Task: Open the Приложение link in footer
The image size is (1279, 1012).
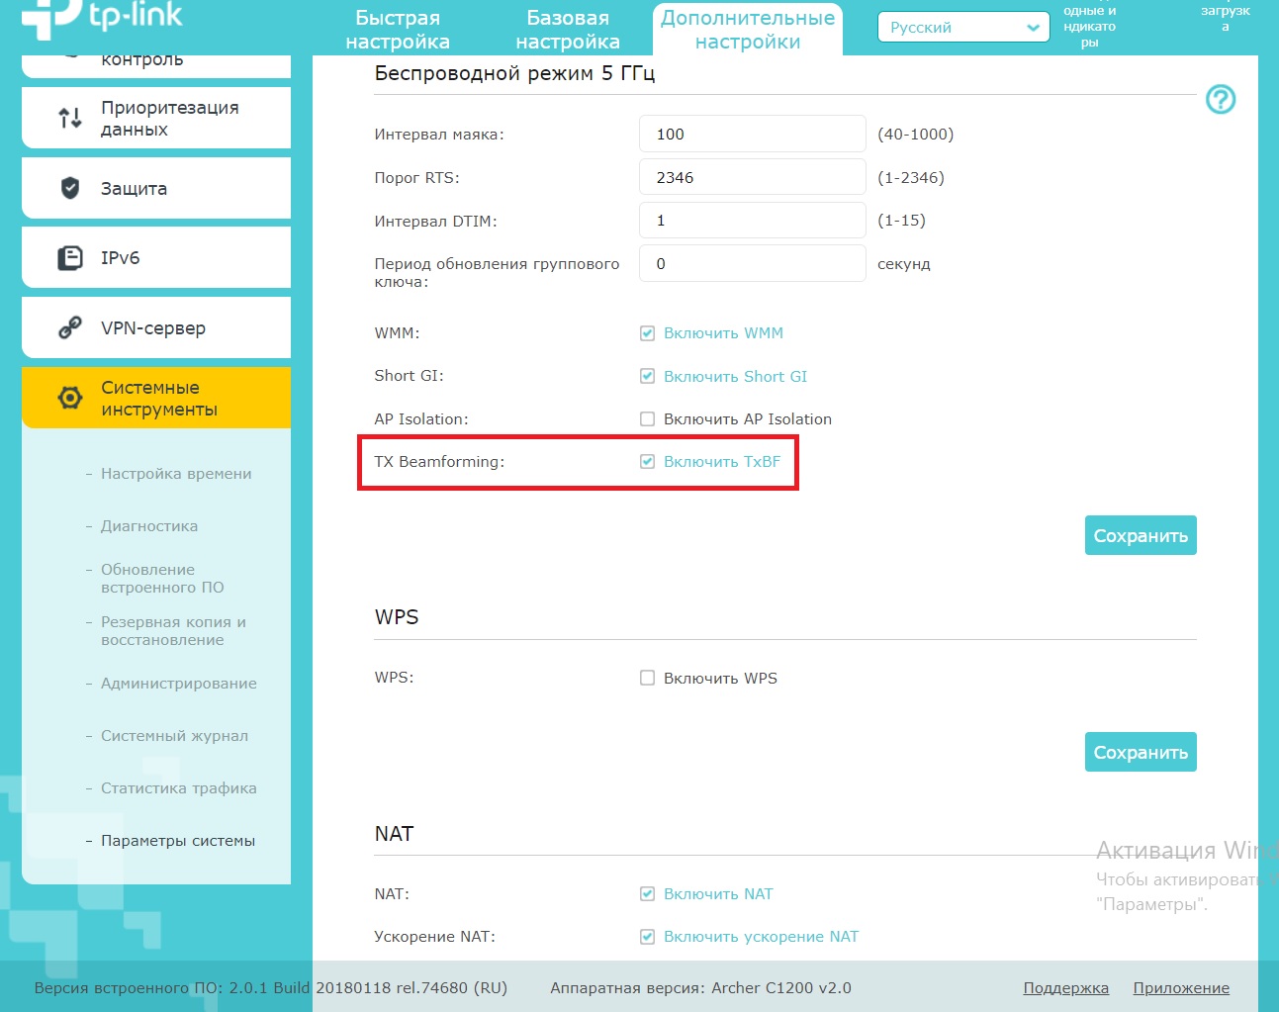Action: tap(1181, 988)
